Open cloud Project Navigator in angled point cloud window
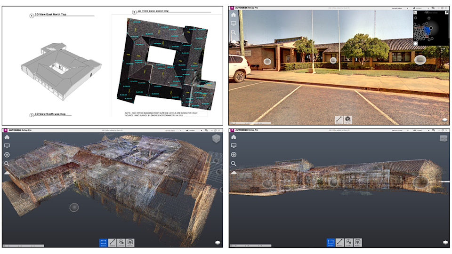 click(7, 173)
